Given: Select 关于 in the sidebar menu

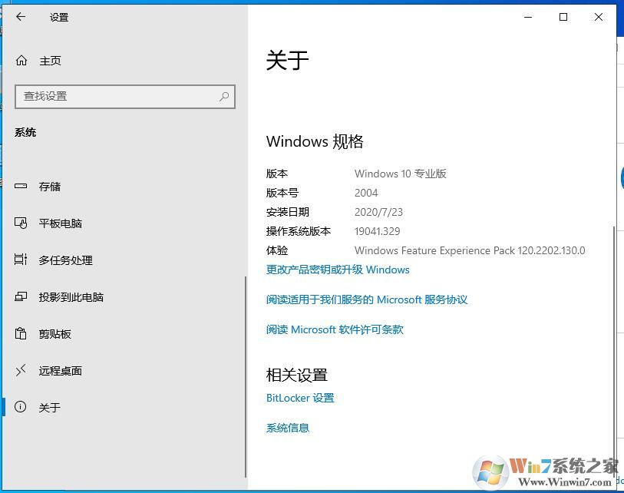Looking at the screenshot, I should (49, 407).
